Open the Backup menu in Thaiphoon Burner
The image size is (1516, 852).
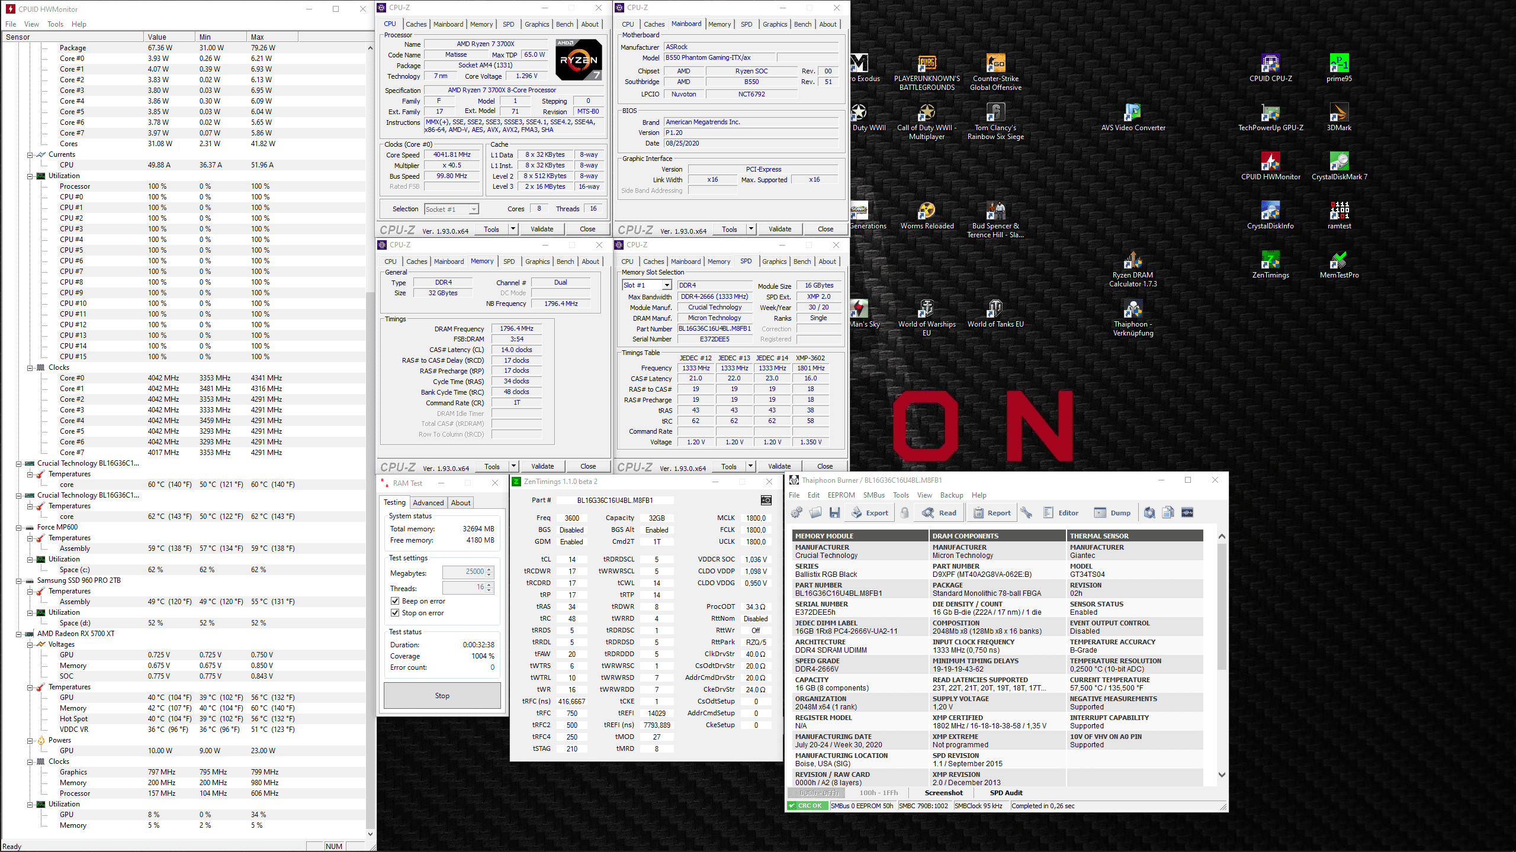coord(952,495)
